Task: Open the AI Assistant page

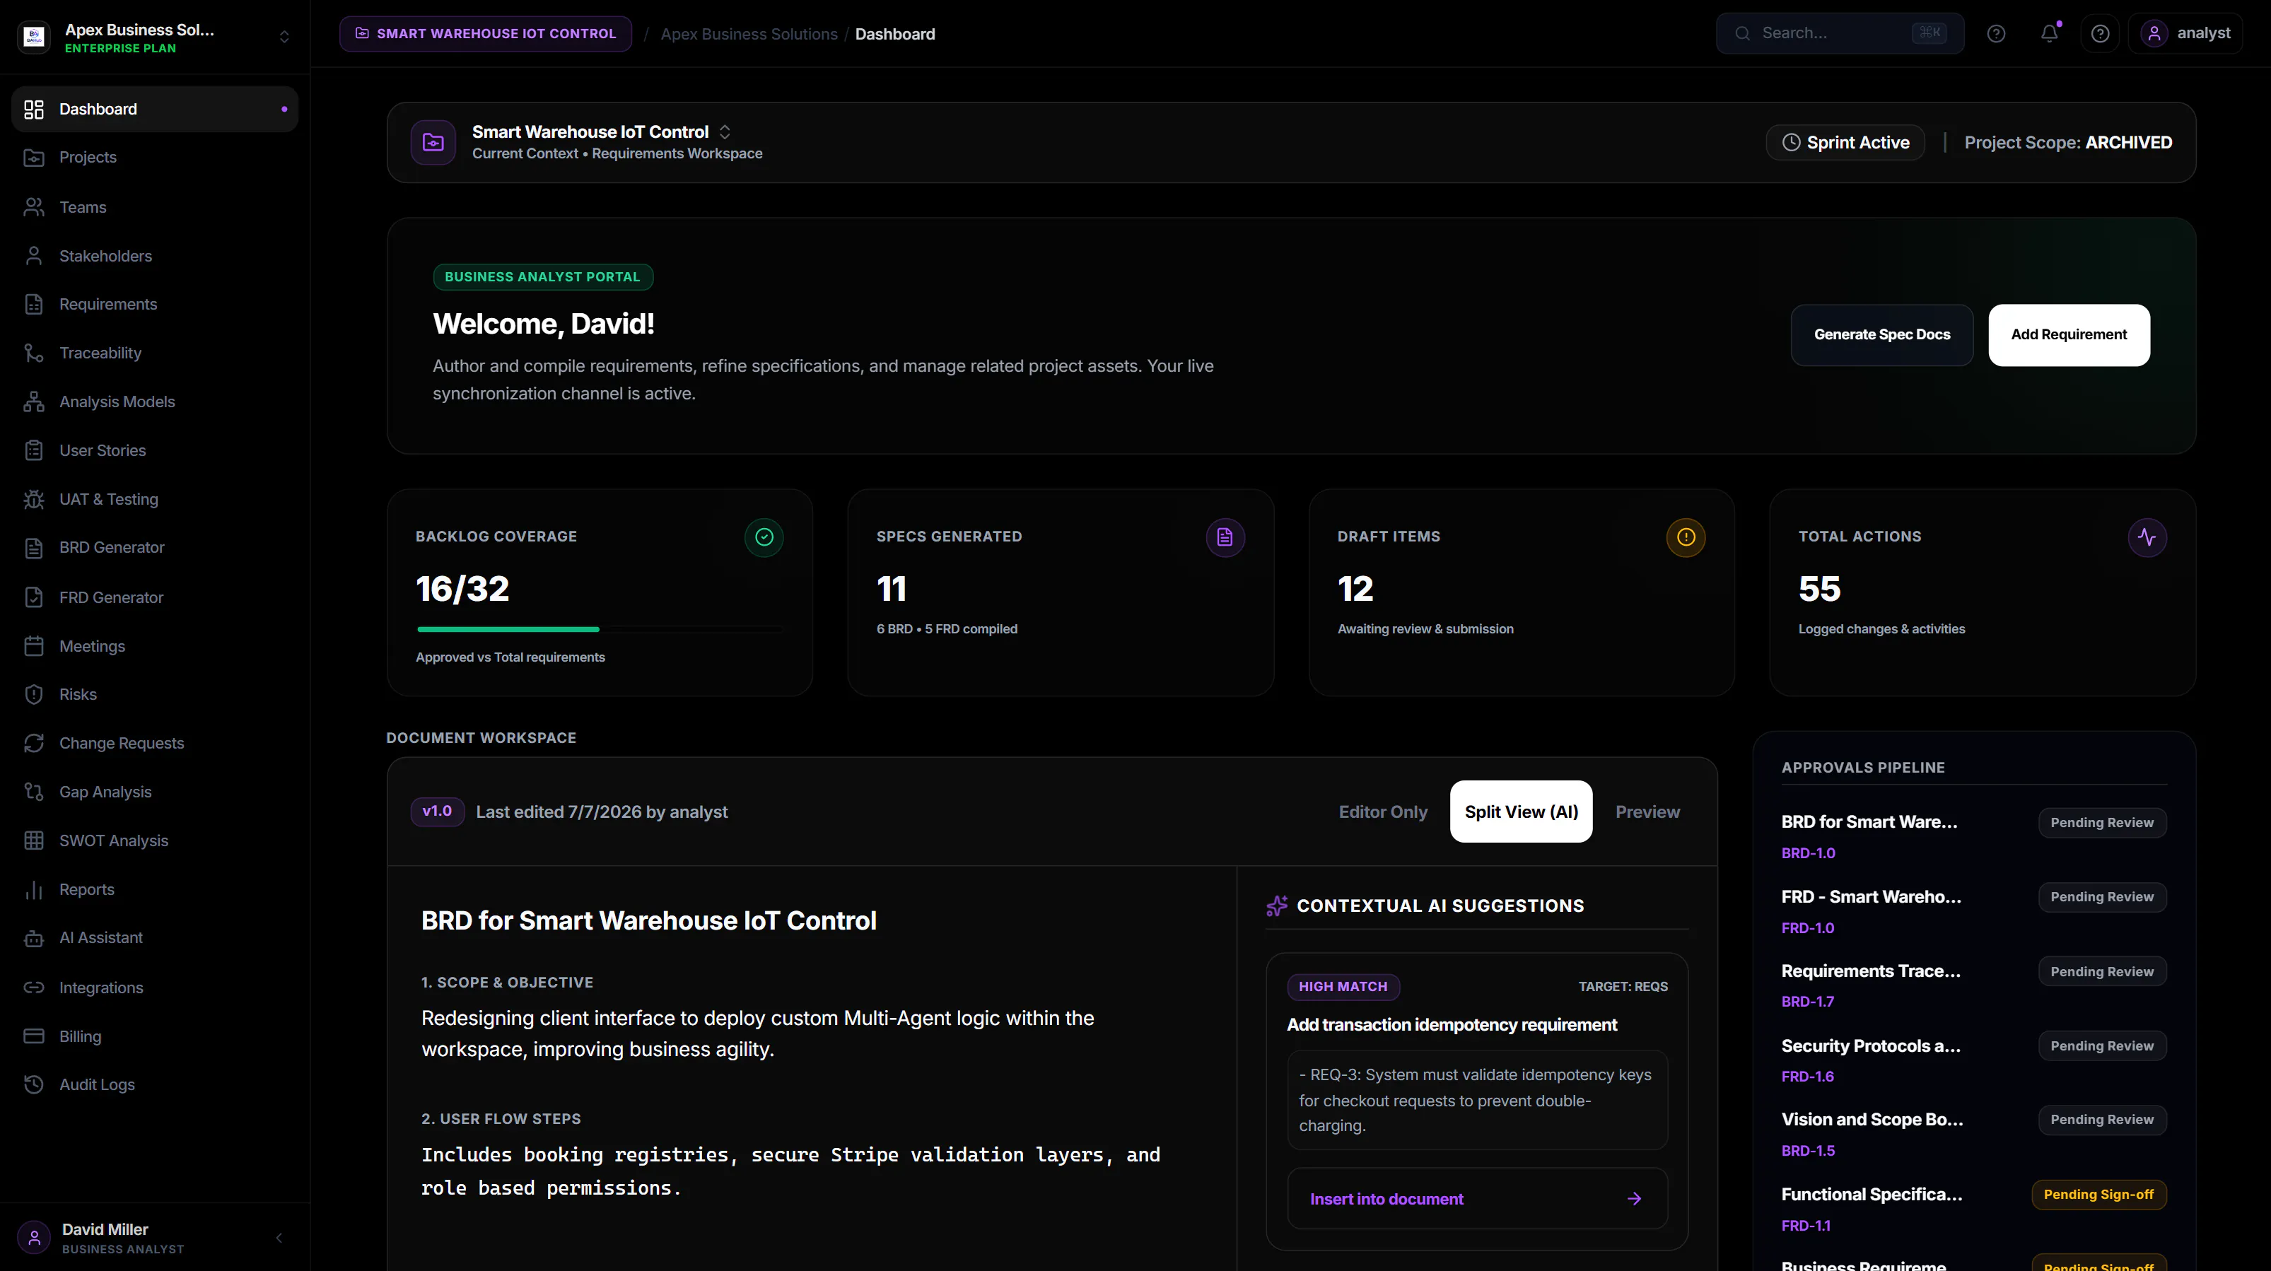Action: point(155,938)
